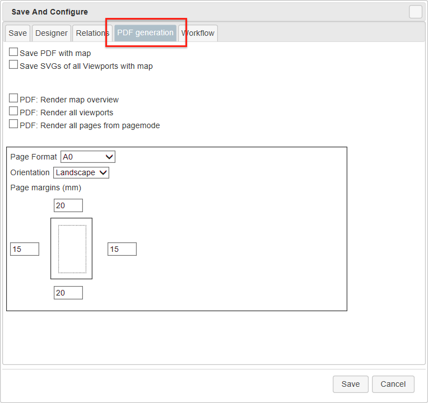The height and width of the screenshot is (403, 428).
Task: Expand the Orientation dropdown
Action: (x=81, y=172)
